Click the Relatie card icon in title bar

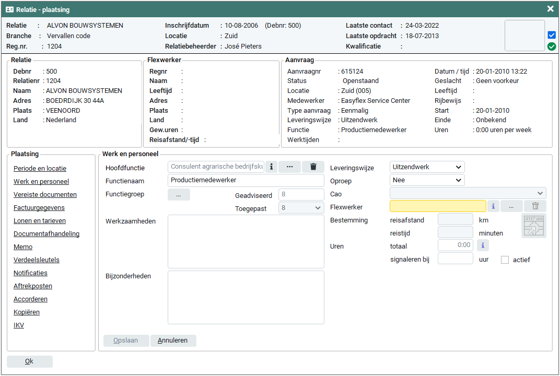click(9, 9)
